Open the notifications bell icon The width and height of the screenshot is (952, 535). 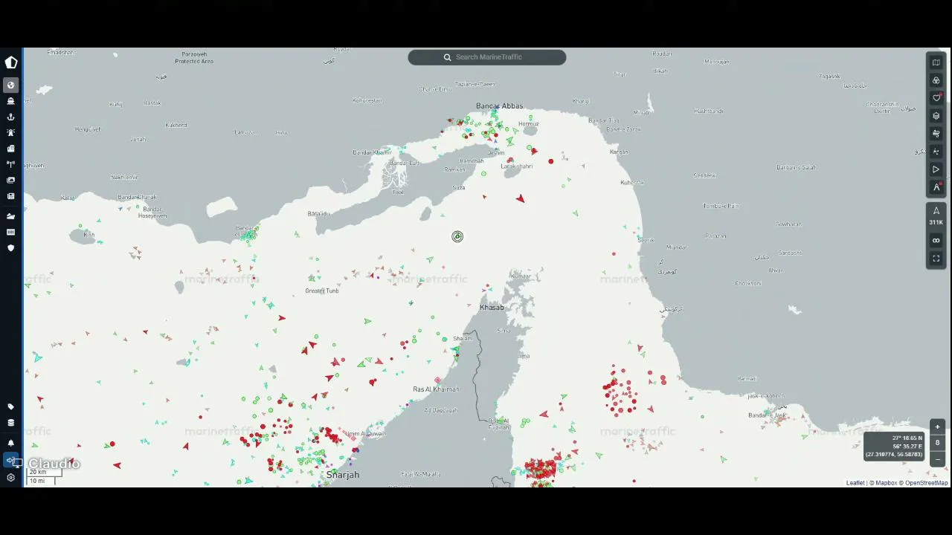coord(10,443)
